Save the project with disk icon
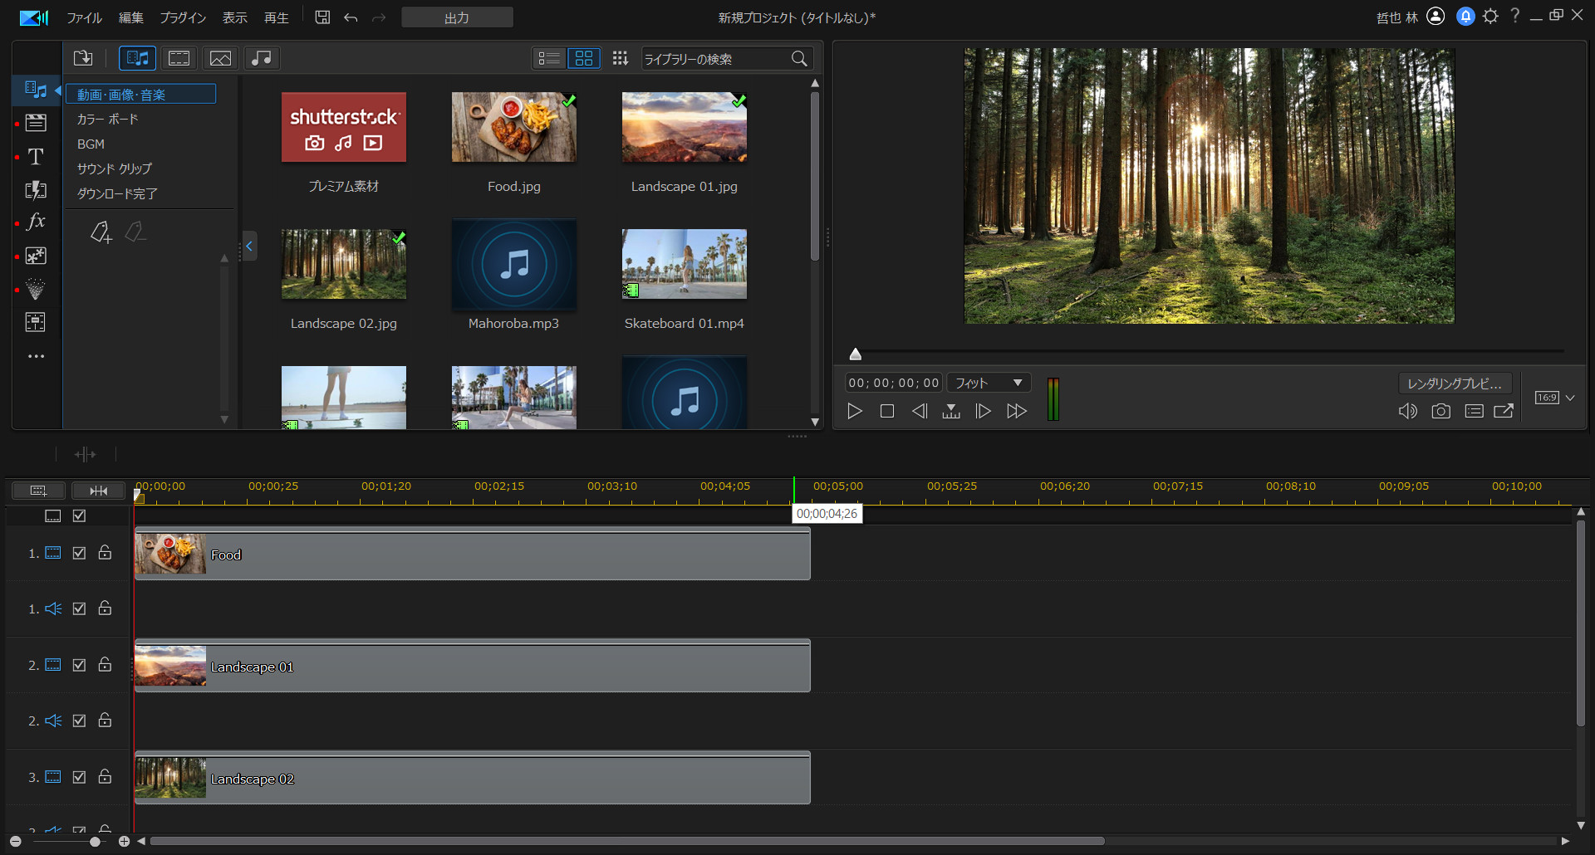Screen dimensions: 1595x855 322,17
